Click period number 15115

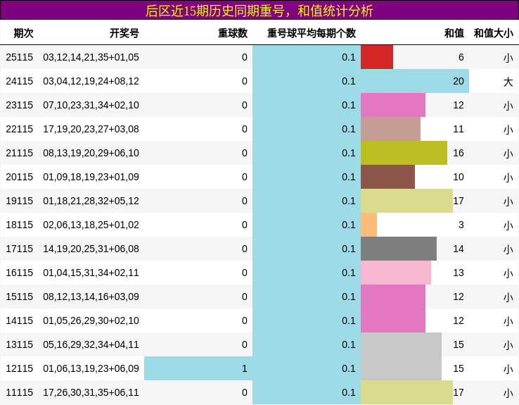pos(20,297)
